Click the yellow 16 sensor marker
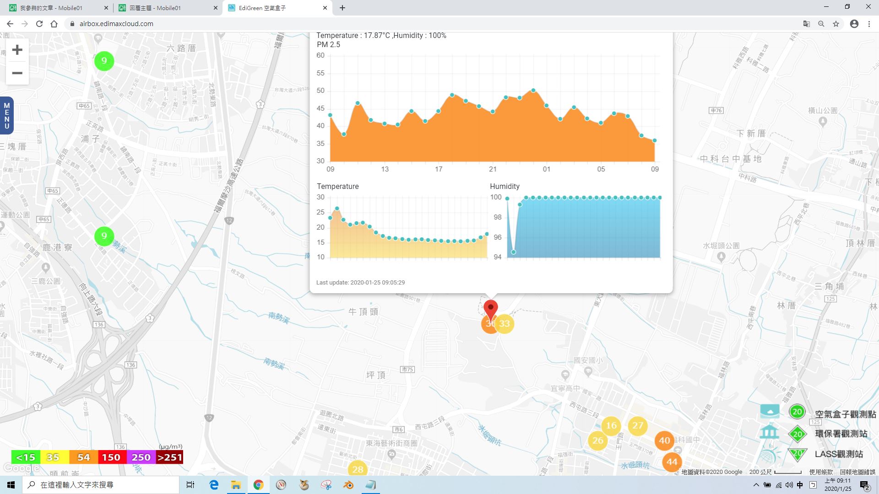 611,426
